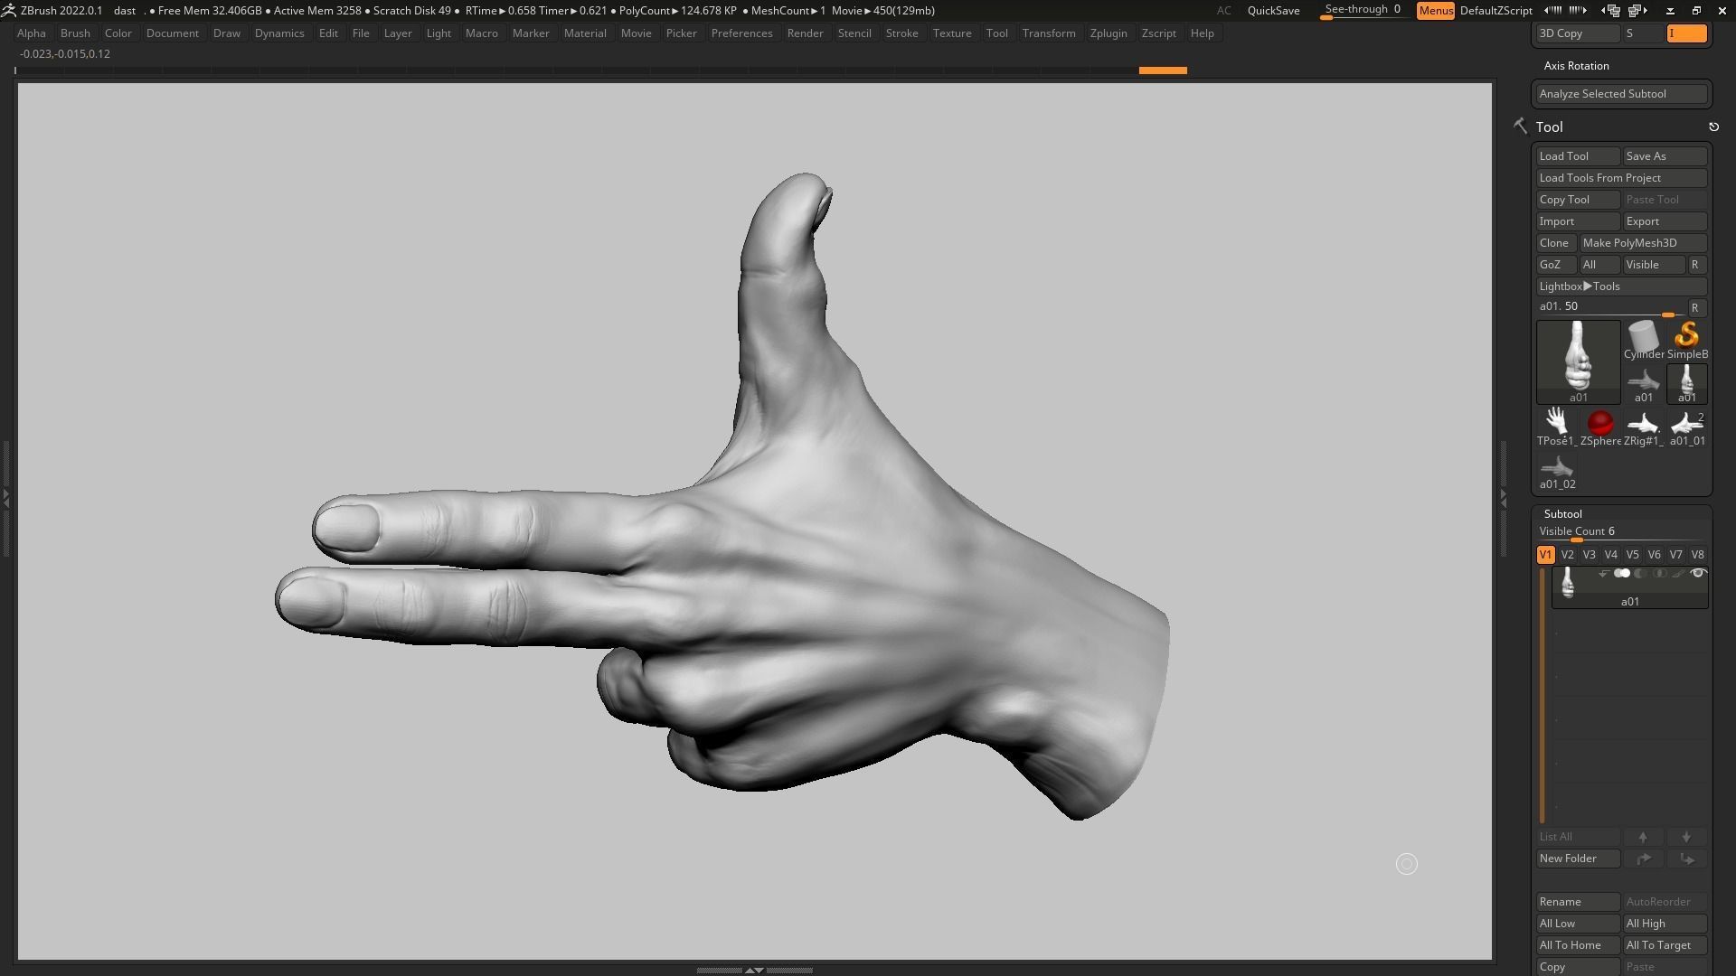Click the Load Tool button
The height and width of the screenshot is (976, 1736).
[1578, 156]
